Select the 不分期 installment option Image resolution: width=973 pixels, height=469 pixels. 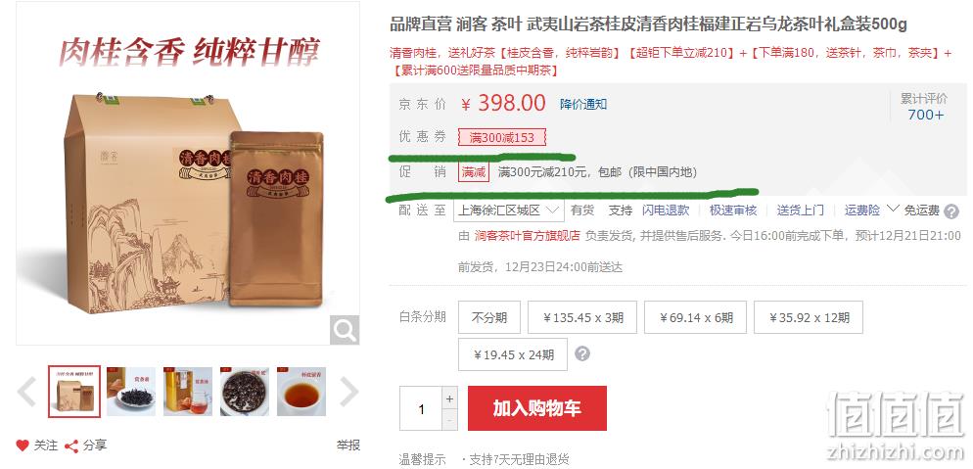pos(489,317)
